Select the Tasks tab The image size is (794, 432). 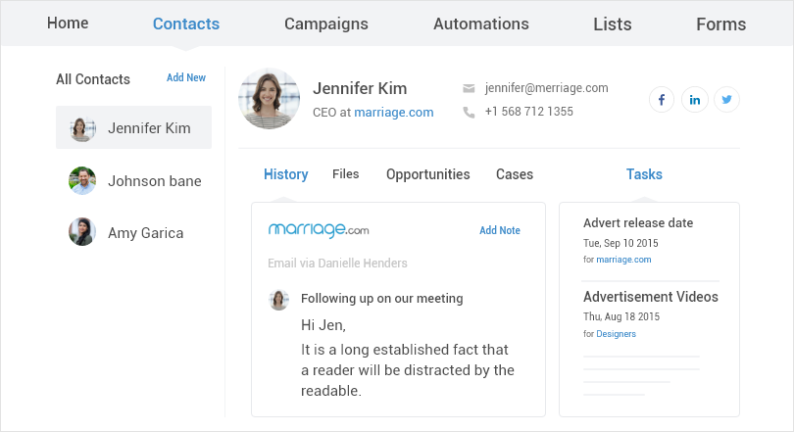(644, 174)
